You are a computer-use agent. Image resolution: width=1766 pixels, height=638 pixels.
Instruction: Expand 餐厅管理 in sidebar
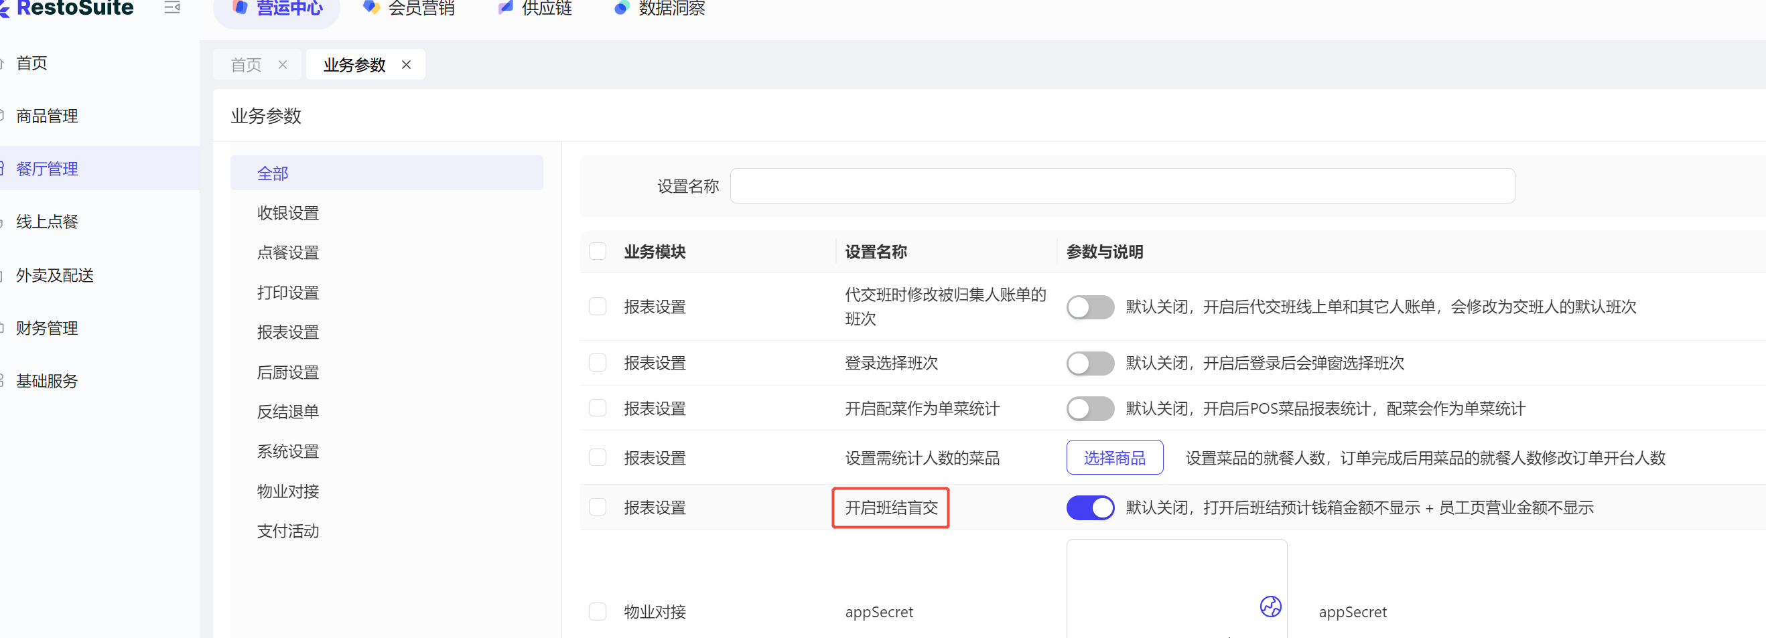[x=99, y=169]
